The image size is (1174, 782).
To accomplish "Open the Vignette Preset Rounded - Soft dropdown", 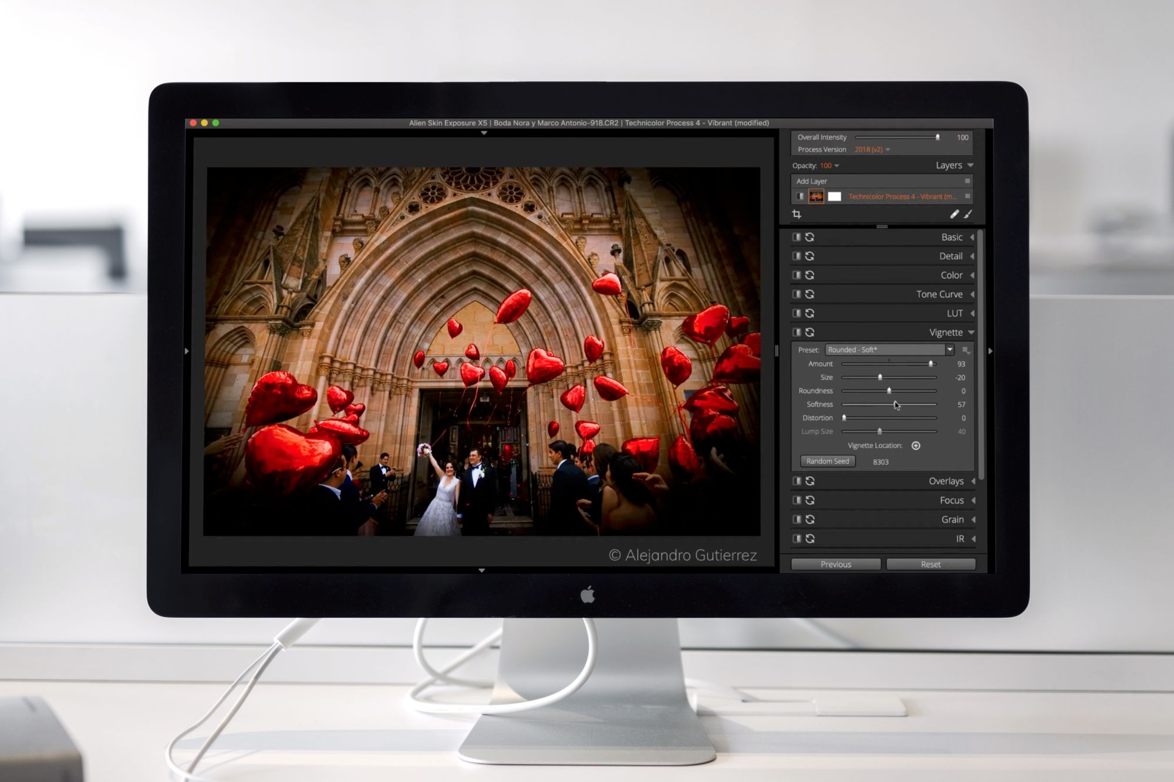I will tap(890, 350).
